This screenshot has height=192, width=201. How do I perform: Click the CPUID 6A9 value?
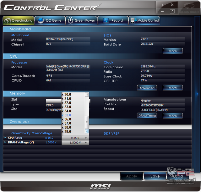(x=68, y=80)
